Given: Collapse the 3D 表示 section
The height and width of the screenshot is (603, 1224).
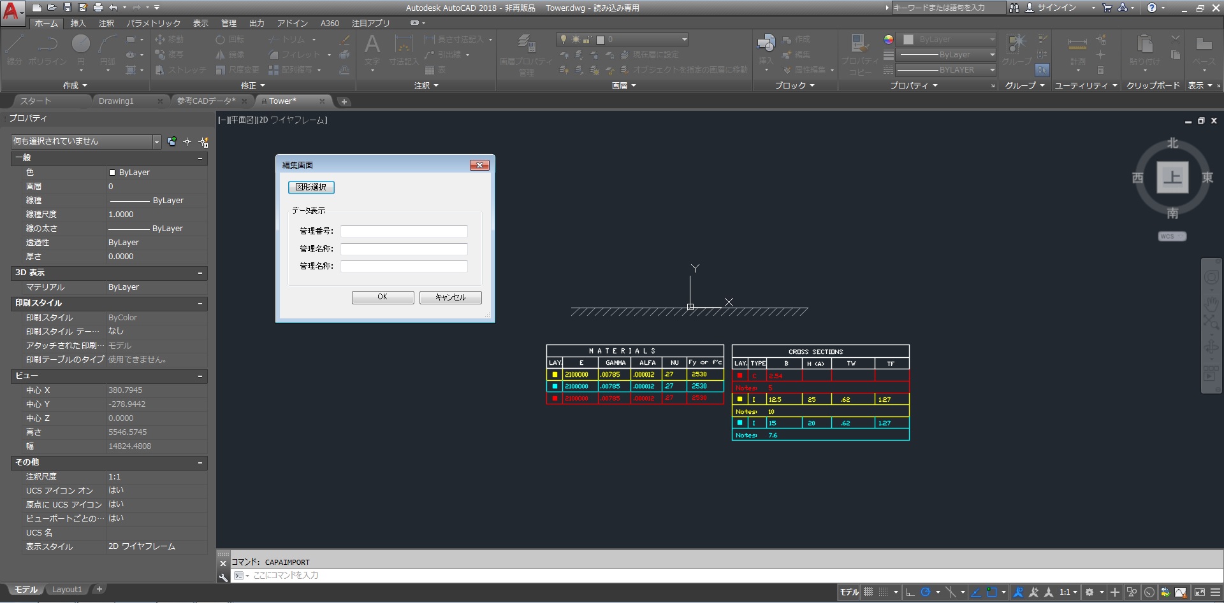Looking at the screenshot, I should pyautogui.click(x=200, y=273).
